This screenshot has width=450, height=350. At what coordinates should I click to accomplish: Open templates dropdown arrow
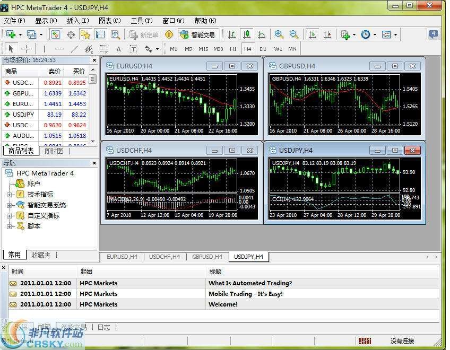395,34
